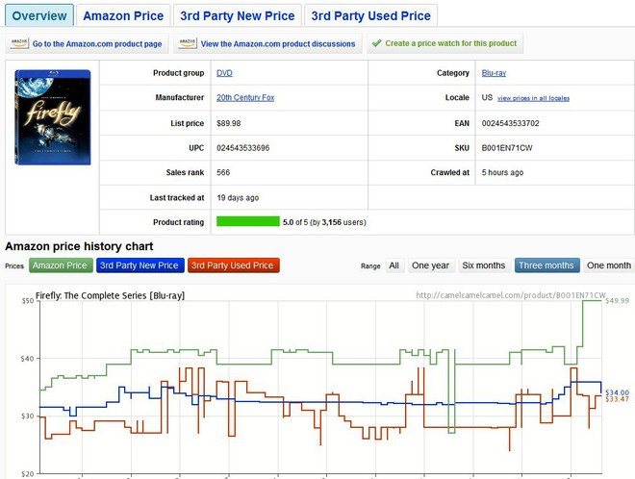Toggle the green Amazon Price chart series

[61, 265]
